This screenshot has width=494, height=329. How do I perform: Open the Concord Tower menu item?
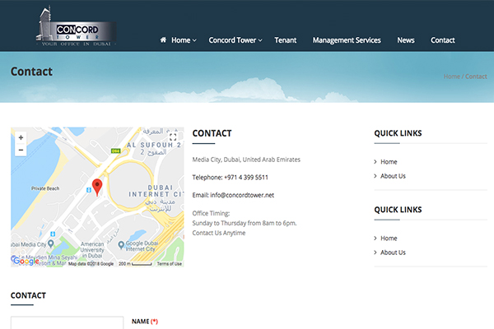pyautogui.click(x=232, y=40)
